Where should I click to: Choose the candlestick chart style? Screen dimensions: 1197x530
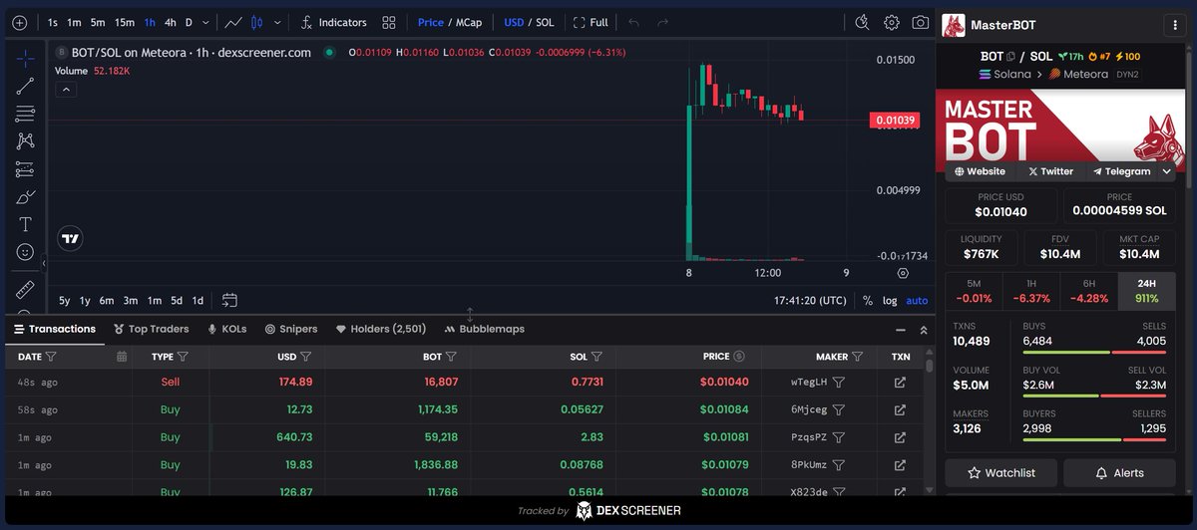(257, 22)
